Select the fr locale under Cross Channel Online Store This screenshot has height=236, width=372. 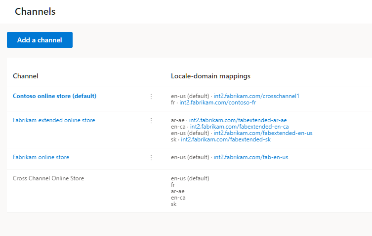pos(173,185)
